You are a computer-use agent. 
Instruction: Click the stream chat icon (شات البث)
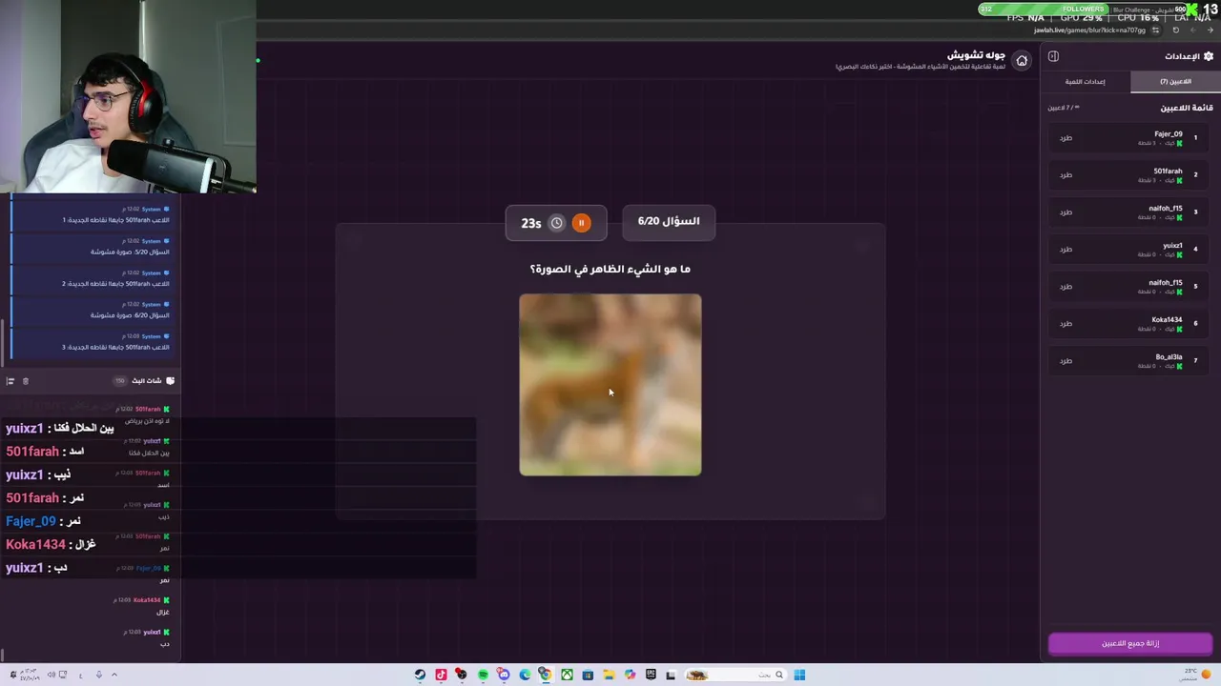tap(170, 381)
